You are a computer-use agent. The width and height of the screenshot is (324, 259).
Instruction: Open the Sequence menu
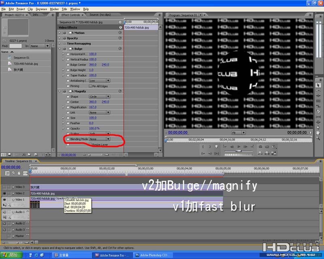(x=41, y=9)
